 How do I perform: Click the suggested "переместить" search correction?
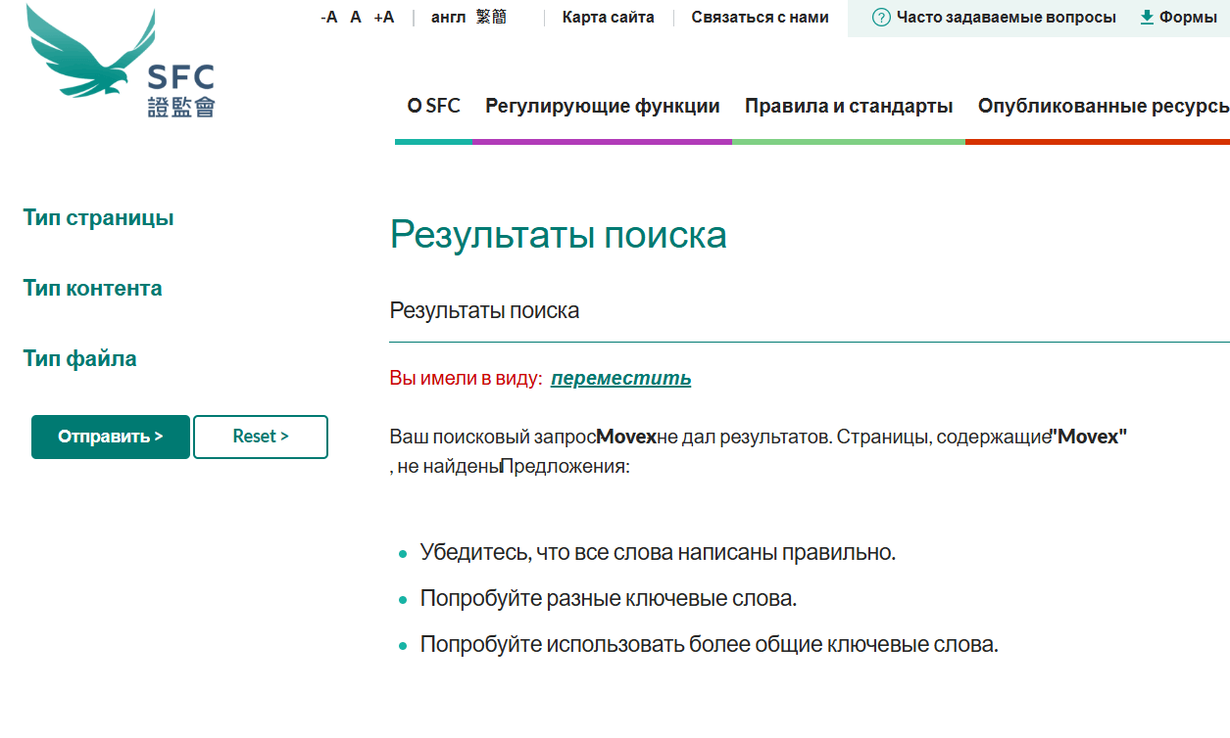[x=620, y=378]
